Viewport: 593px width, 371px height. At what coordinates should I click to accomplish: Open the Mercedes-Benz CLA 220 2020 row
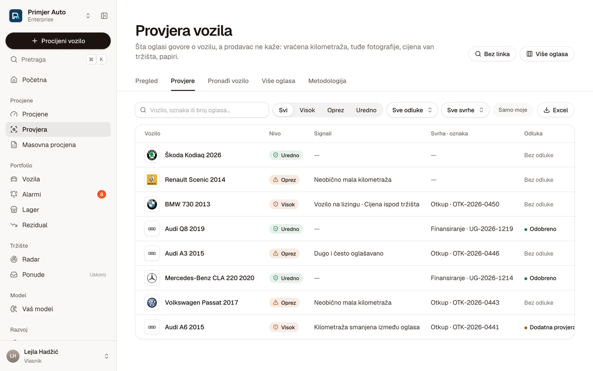point(355,278)
